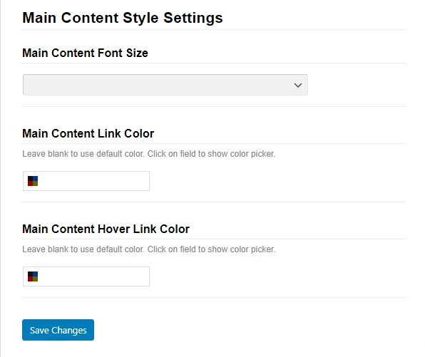
Task: Click color picker icon in Link Color field
Action: (x=33, y=181)
